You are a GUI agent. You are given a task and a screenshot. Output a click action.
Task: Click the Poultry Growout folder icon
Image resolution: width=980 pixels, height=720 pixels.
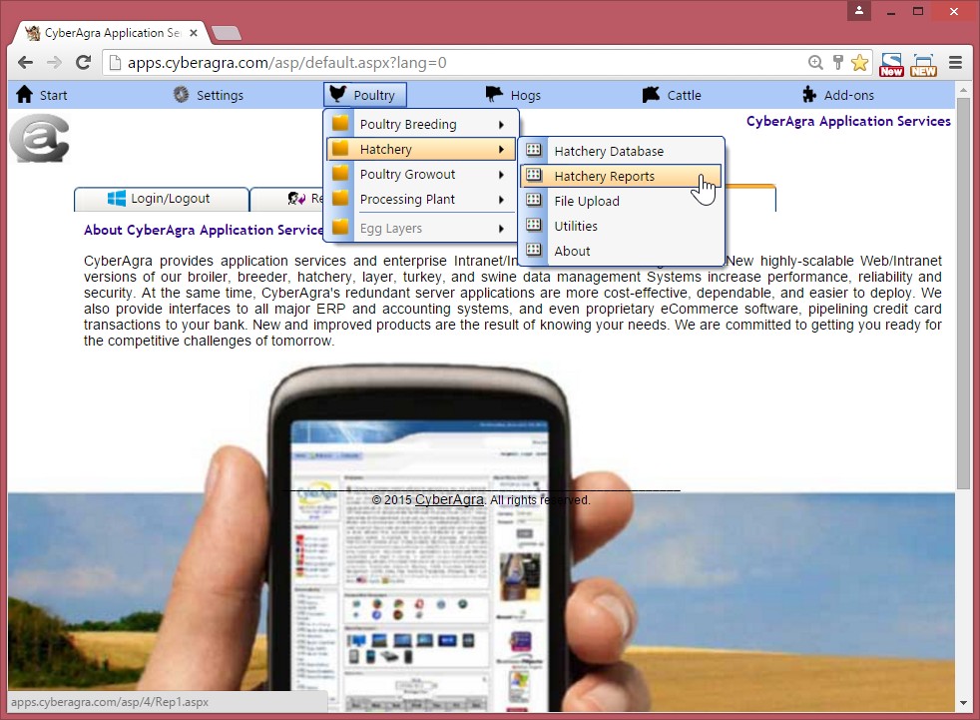[340, 174]
